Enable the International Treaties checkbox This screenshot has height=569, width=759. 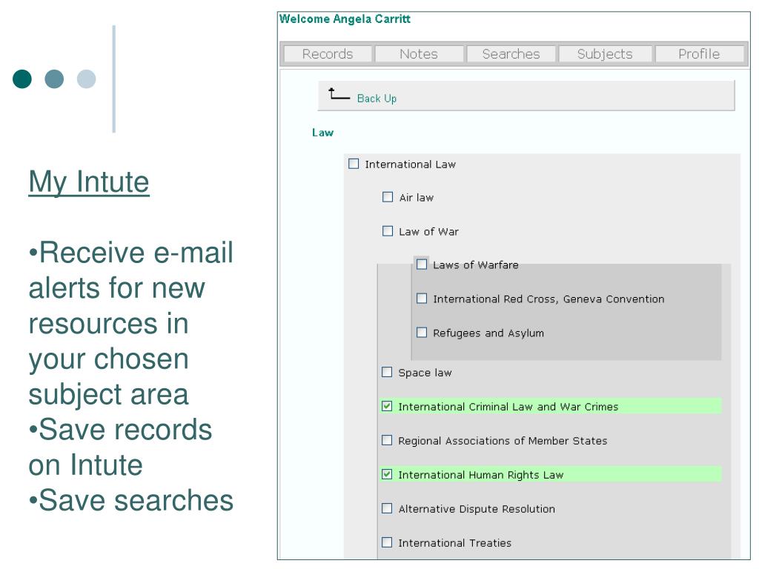point(387,543)
